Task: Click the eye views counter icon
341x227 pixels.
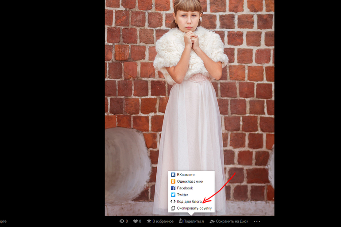Action: point(122,221)
